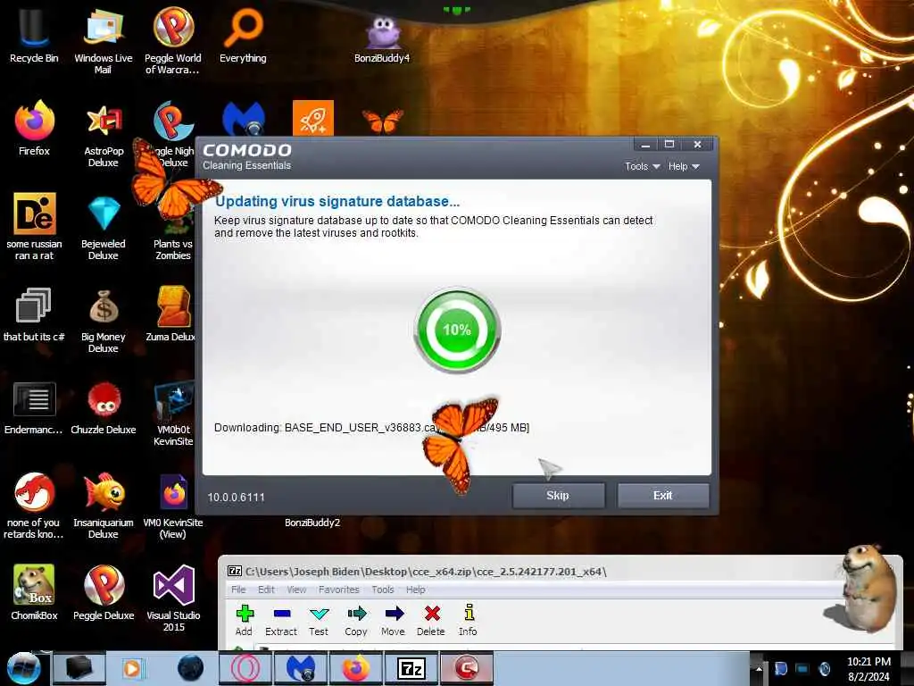The height and width of the screenshot is (686, 914).
Task: Minimize the Comodo Cleaning Essentials window
Action: pyautogui.click(x=645, y=144)
